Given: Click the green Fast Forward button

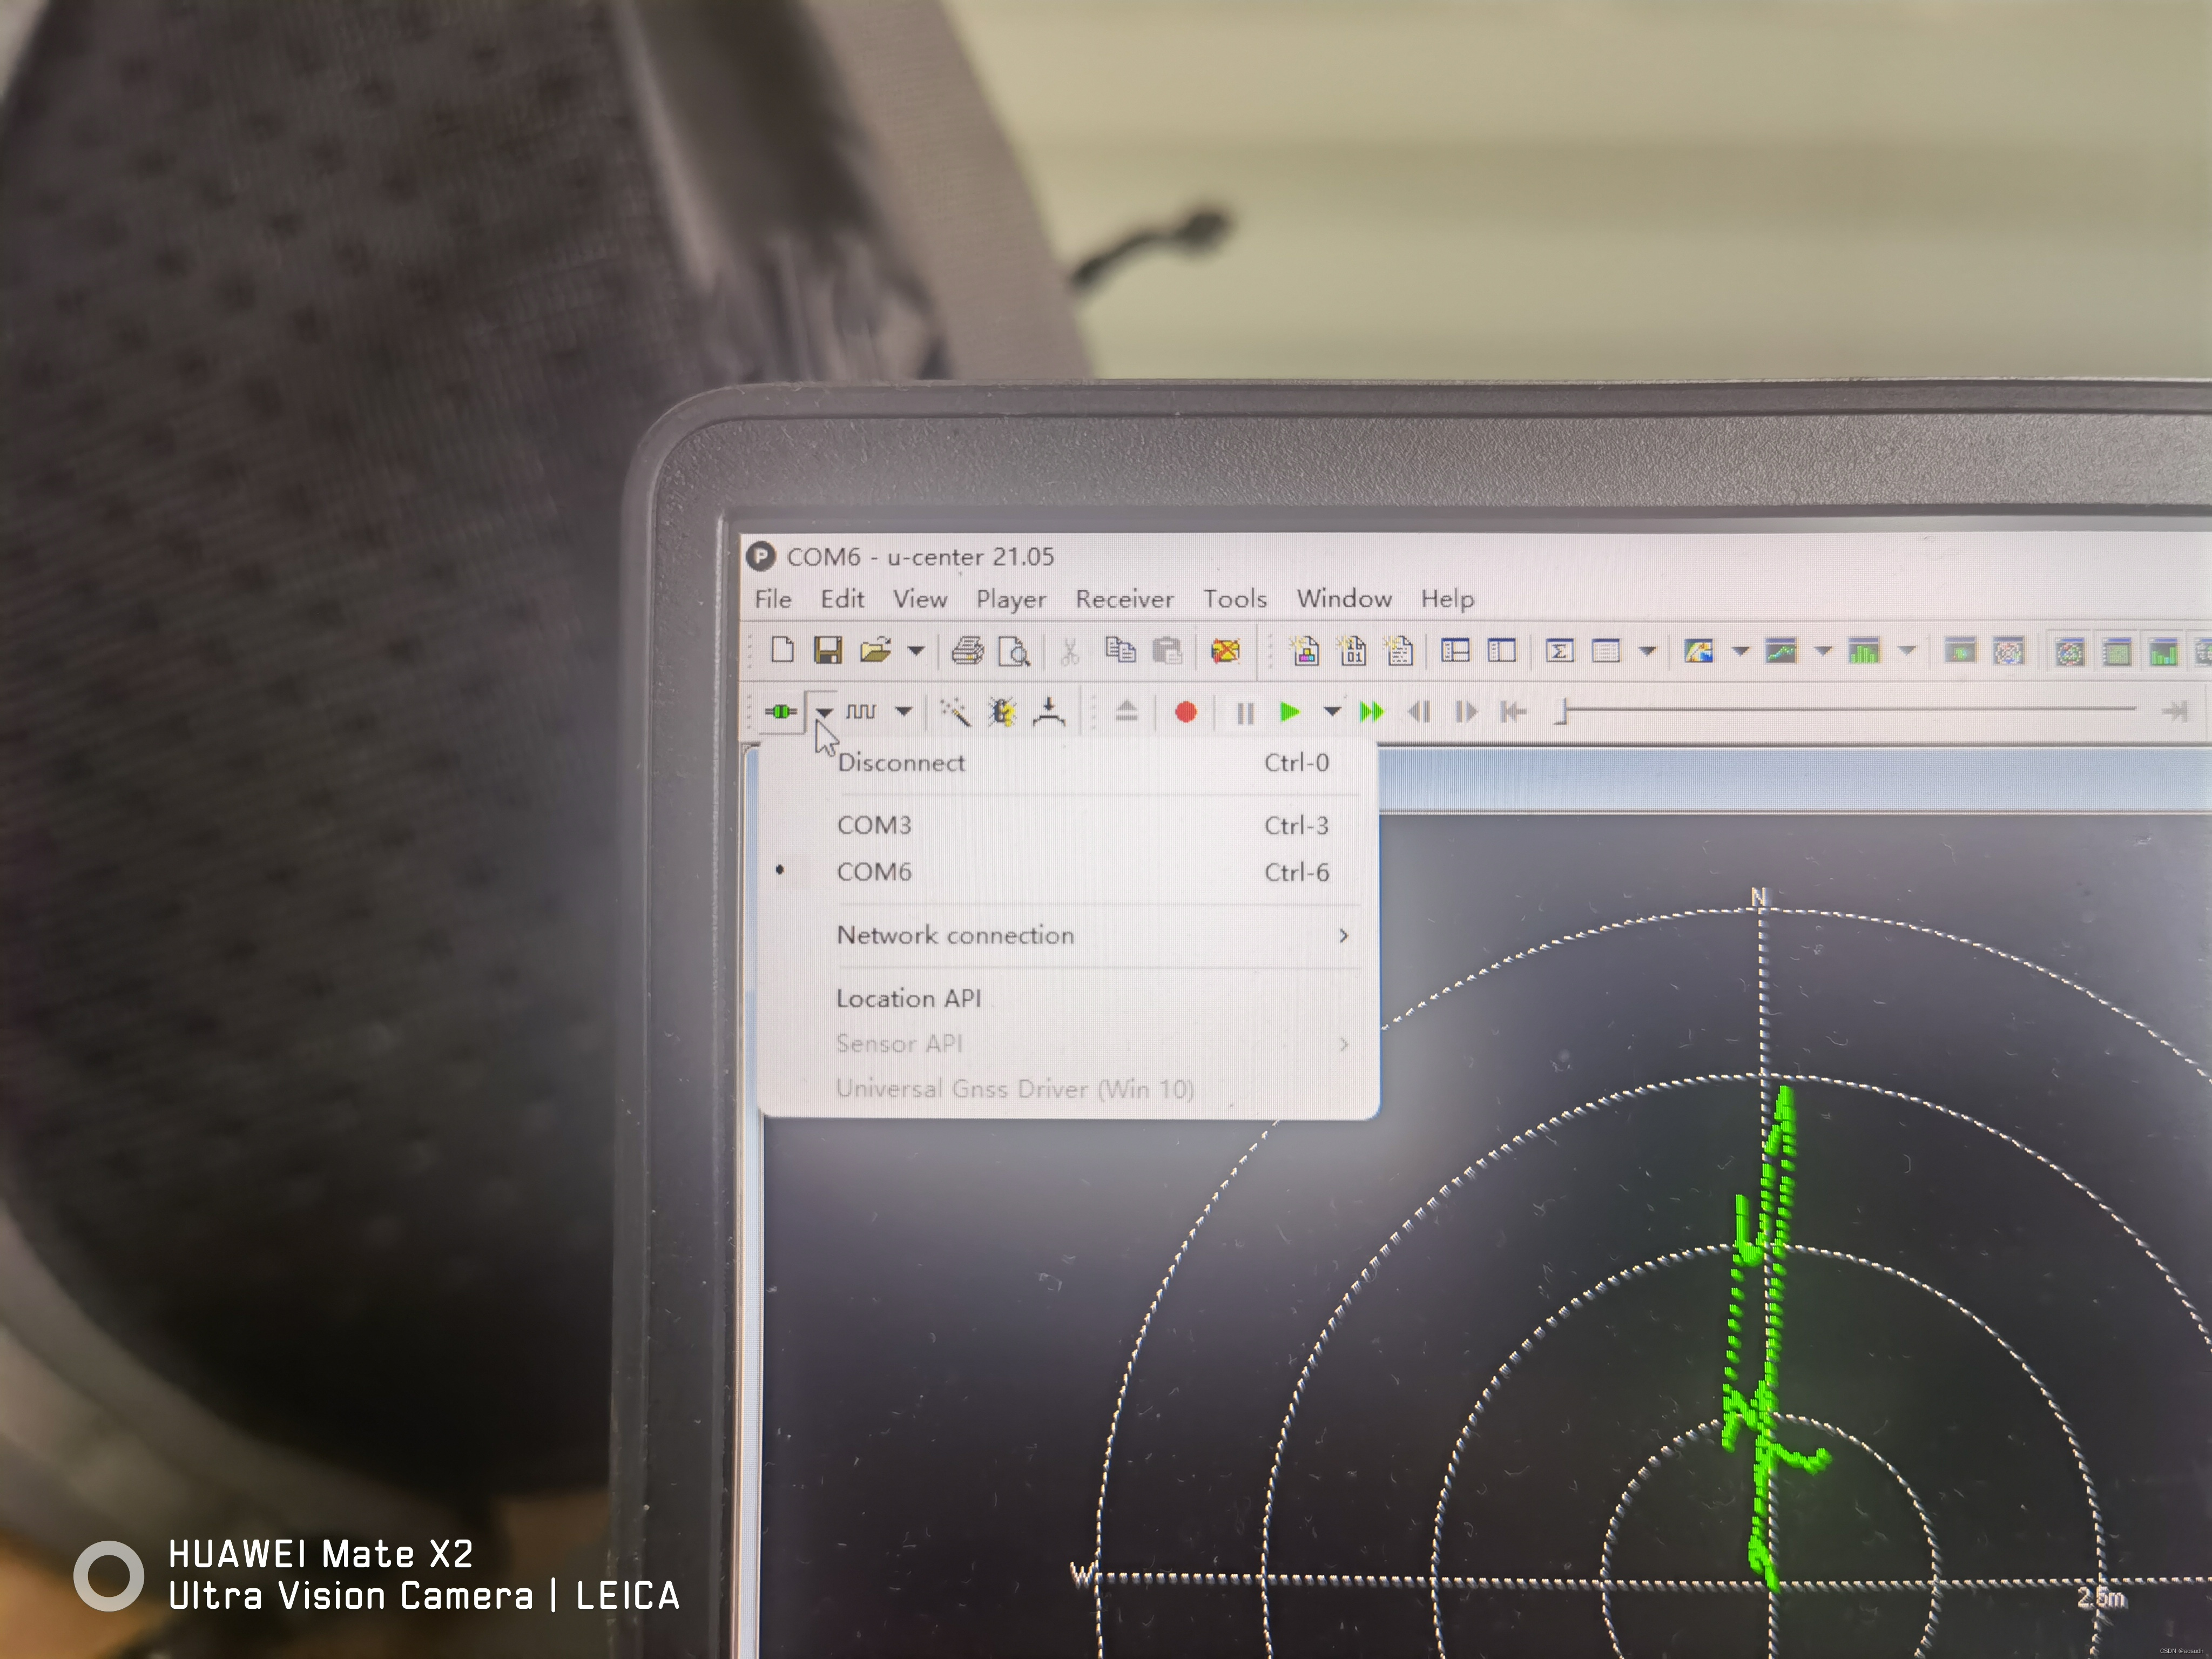Looking at the screenshot, I should 1372,712.
